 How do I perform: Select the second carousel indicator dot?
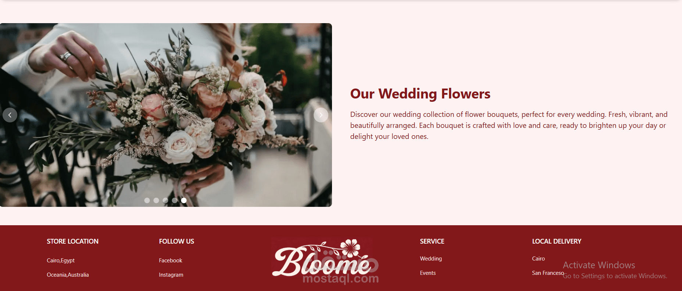pos(156,200)
